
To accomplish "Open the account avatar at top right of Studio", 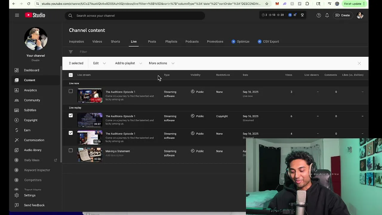I will point(360,15).
